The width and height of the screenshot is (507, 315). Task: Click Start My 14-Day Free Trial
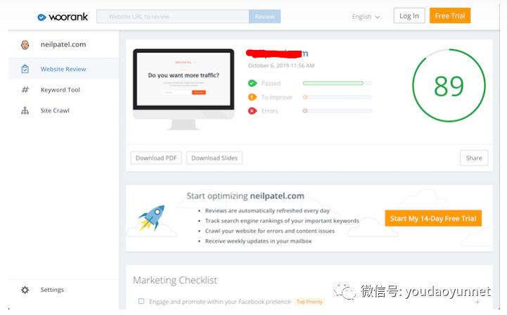coord(433,218)
